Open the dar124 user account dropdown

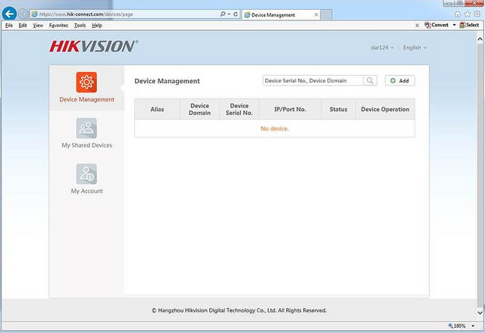(382, 48)
